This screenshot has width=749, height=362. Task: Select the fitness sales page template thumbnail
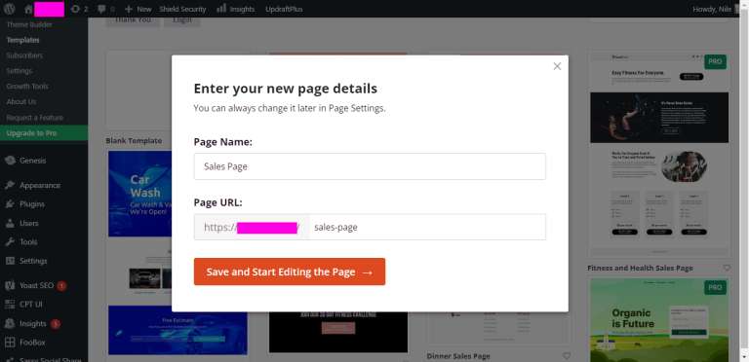(659, 155)
